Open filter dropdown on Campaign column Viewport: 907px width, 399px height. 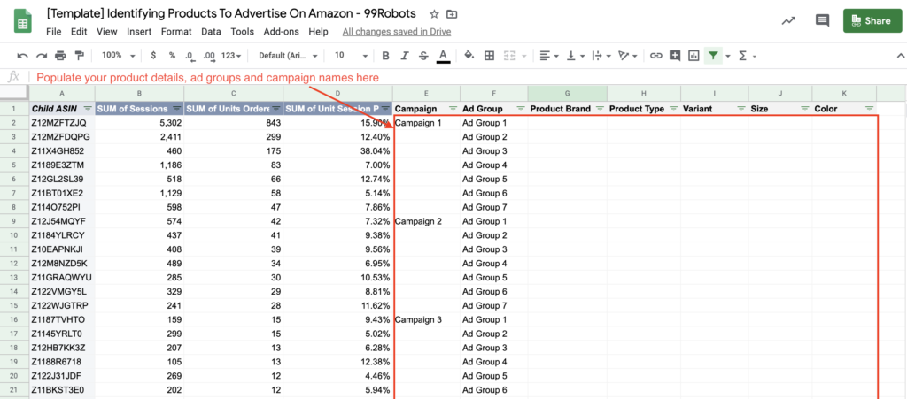tap(453, 109)
